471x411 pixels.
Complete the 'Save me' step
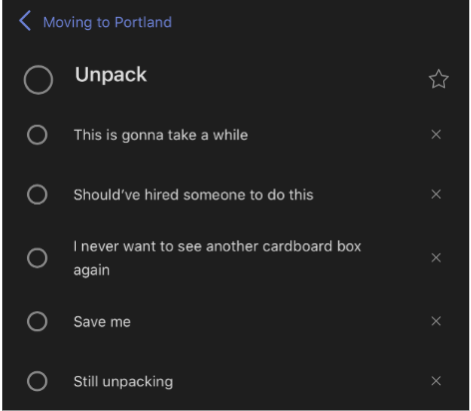pyautogui.click(x=37, y=321)
